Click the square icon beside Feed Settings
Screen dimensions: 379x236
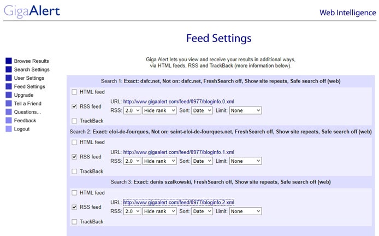(x=9, y=86)
